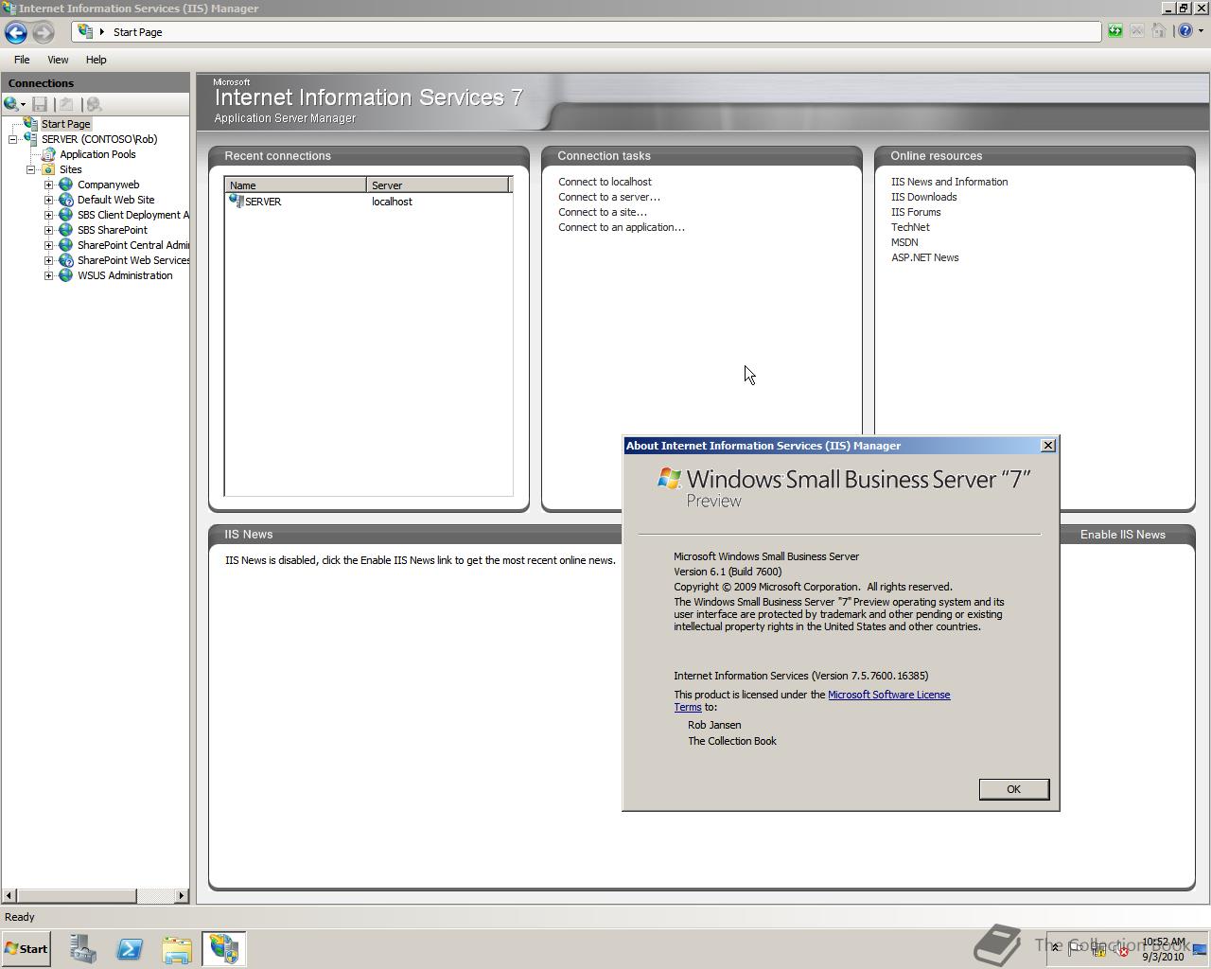Click the Home icon in address bar
This screenshot has width=1211, height=969.
(1159, 31)
